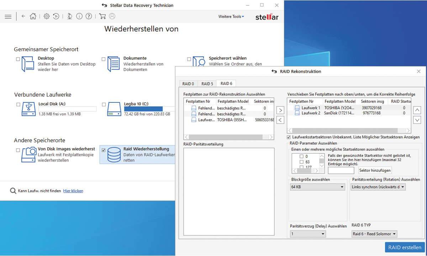
Task: Tick the Local Disk (A:) checkbox
Action: (18, 105)
